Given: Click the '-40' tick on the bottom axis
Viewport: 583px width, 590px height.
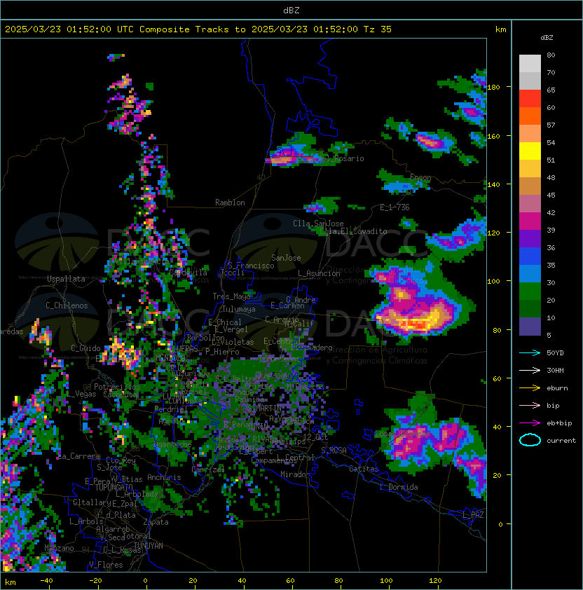Looking at the screenshot, I should click(x=47, y=581).
